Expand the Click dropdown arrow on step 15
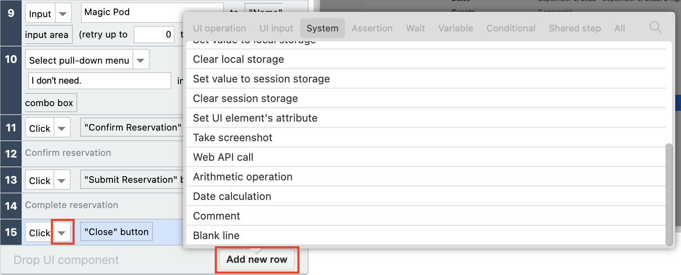 tap(62, 233)
